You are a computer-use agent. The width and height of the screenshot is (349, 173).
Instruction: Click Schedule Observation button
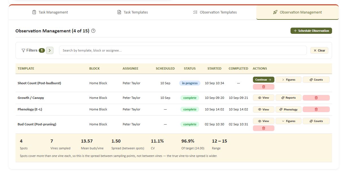point(311,31)
